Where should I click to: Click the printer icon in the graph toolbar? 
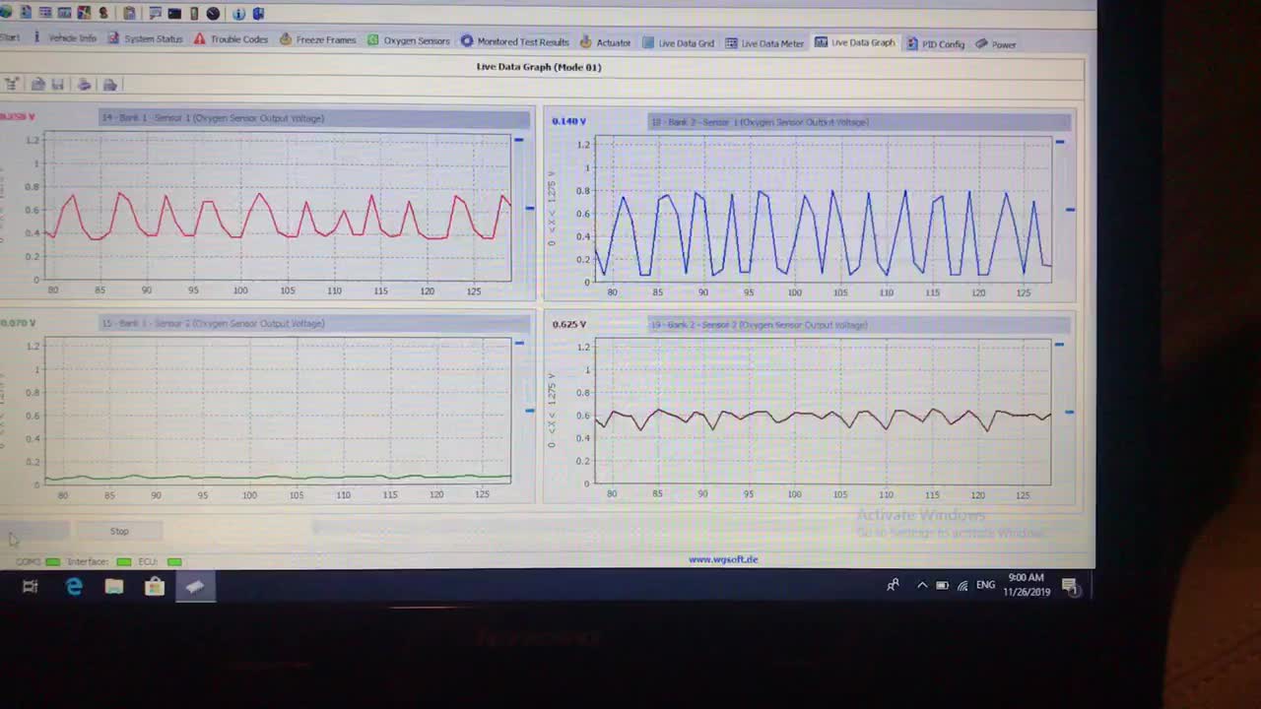point(85,85)
